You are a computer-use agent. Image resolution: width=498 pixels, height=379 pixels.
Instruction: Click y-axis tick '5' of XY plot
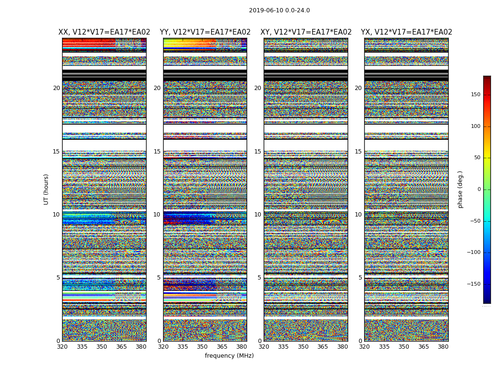(259, 278)
